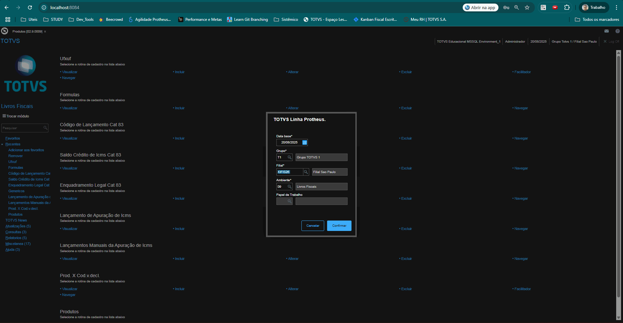Expand Relatorios (5) in the sidebar
Viewport: 623px width, 323px height.
(x=16, y=238)
